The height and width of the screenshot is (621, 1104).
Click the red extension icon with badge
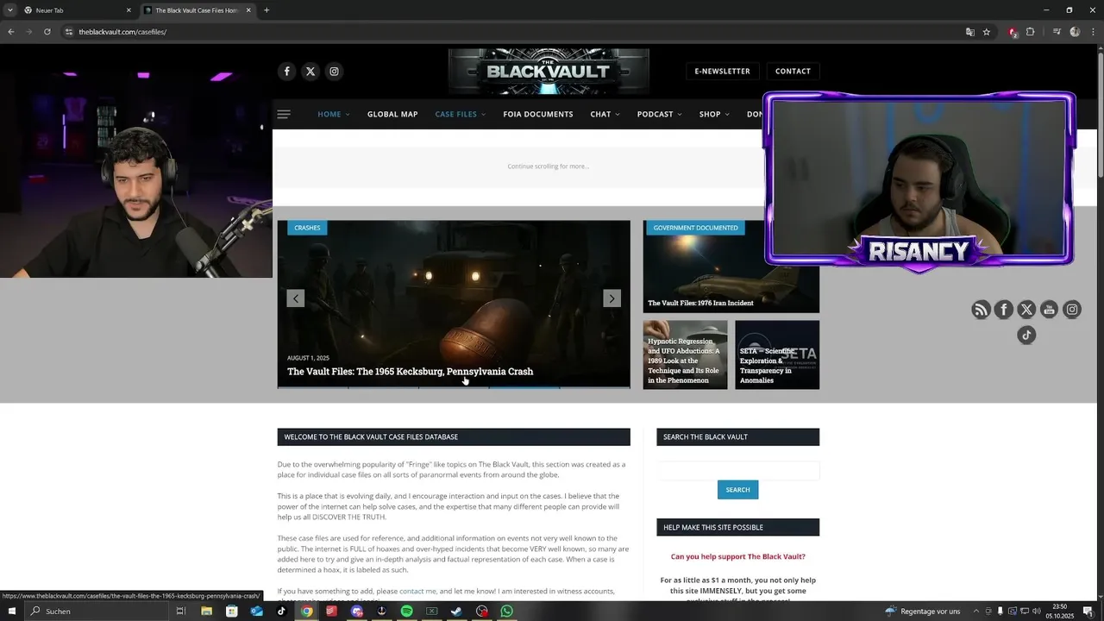[x=1013, y=32]
